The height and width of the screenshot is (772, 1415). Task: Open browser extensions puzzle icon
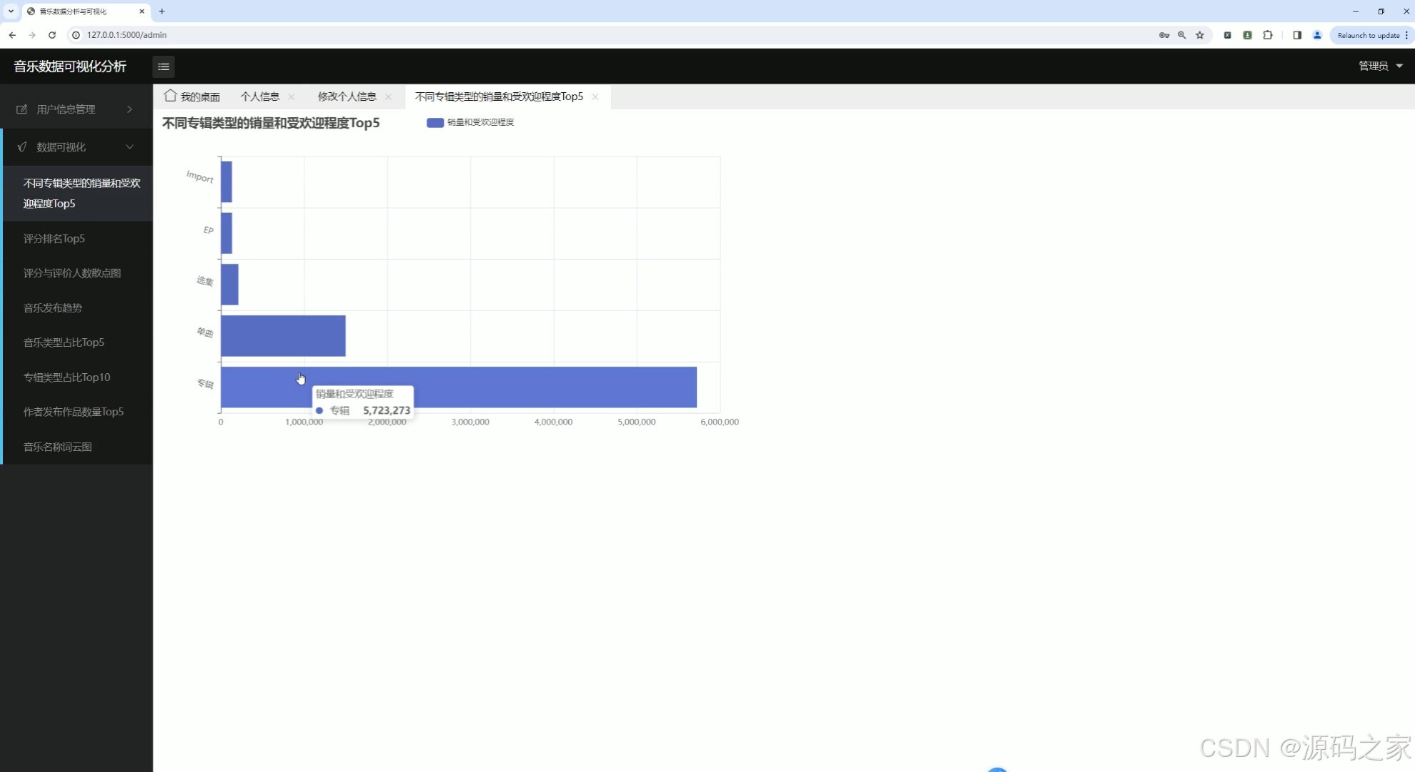point(1268,35)
